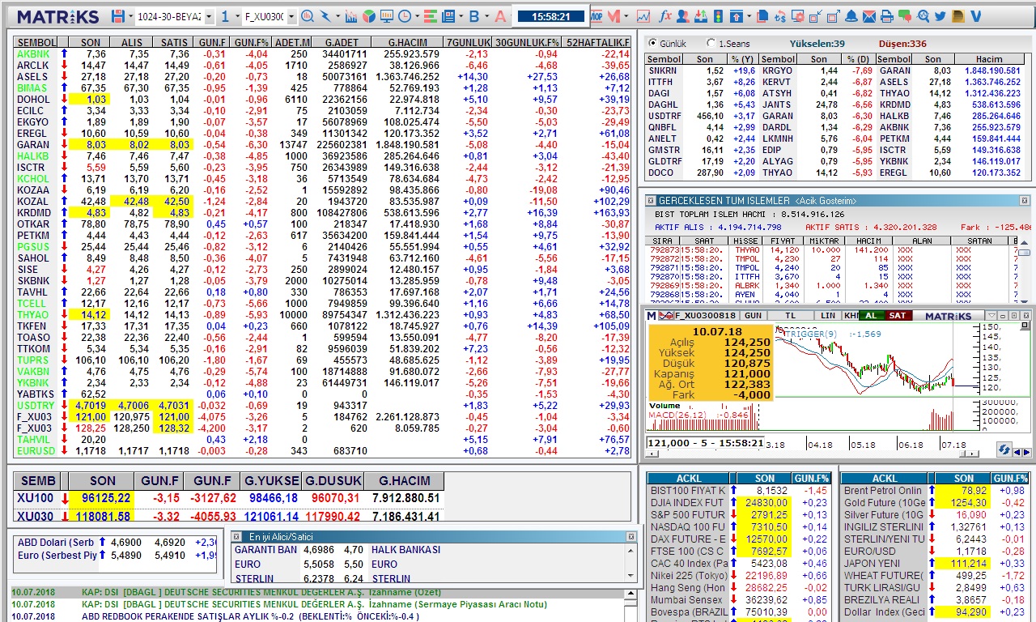Viewport: 1036px width, 622px height.
Task: Click the save layout floppy disk icon
Action: (117, 16)
